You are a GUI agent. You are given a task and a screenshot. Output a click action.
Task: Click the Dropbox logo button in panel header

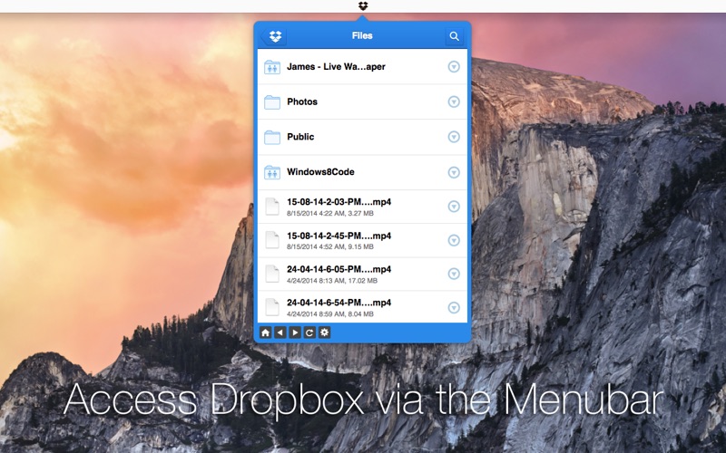[x=275, y=36]
